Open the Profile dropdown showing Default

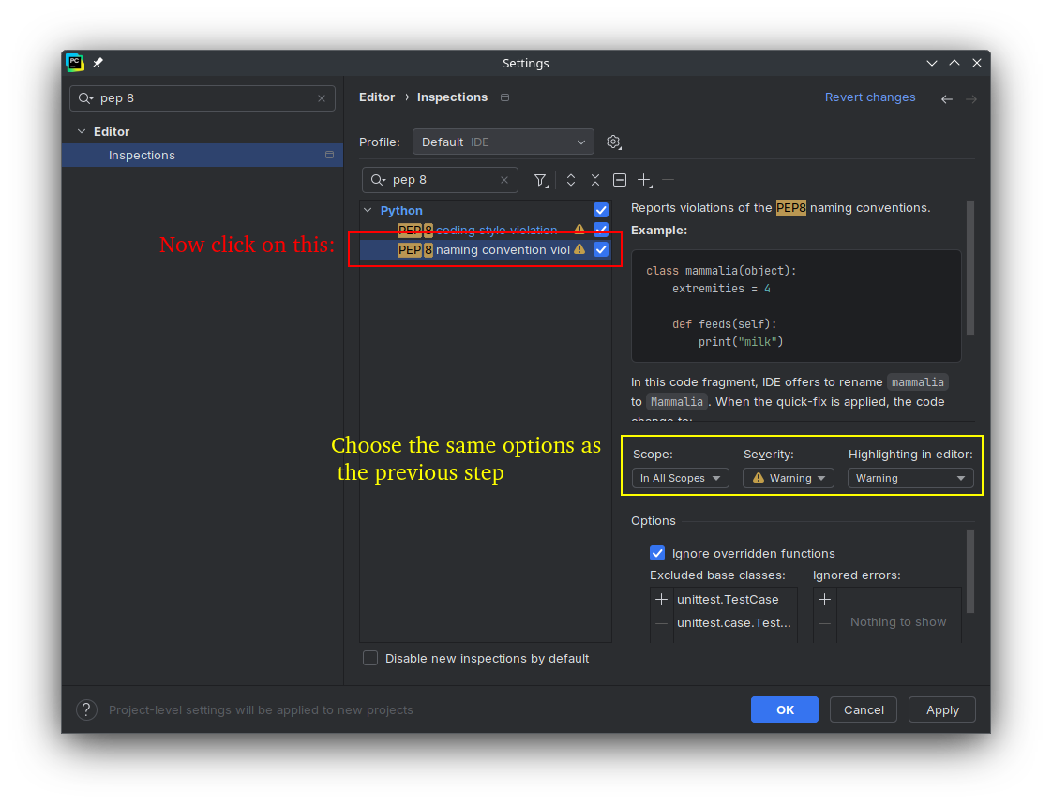(x=503, y=142)
